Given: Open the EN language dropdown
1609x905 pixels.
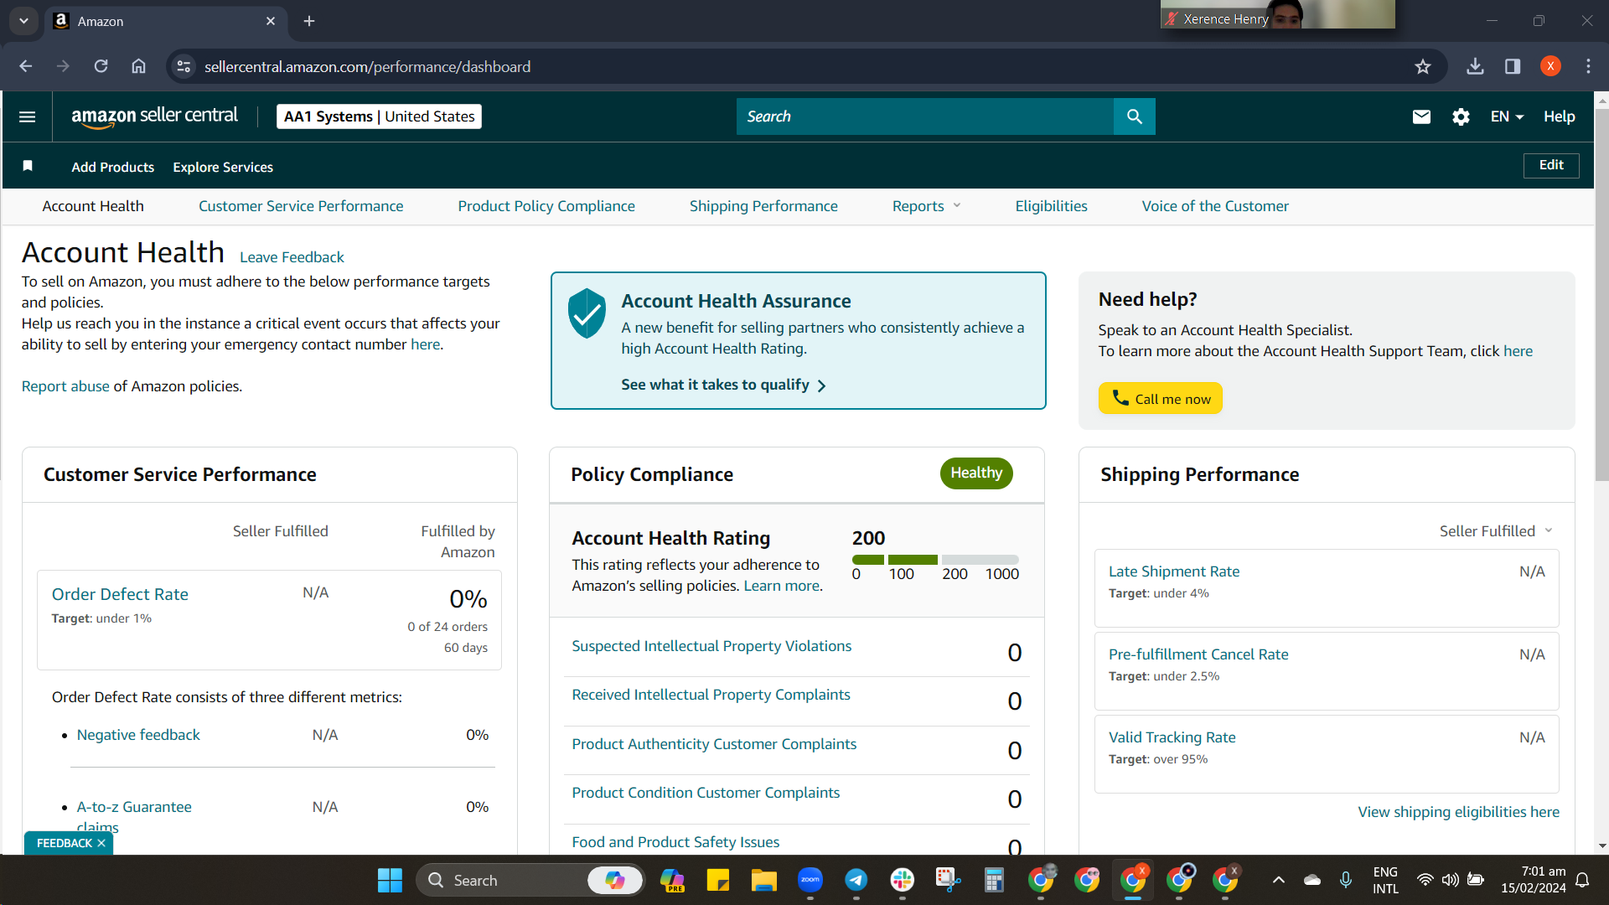Looking at the screenshot, I should pos(1507,116).
